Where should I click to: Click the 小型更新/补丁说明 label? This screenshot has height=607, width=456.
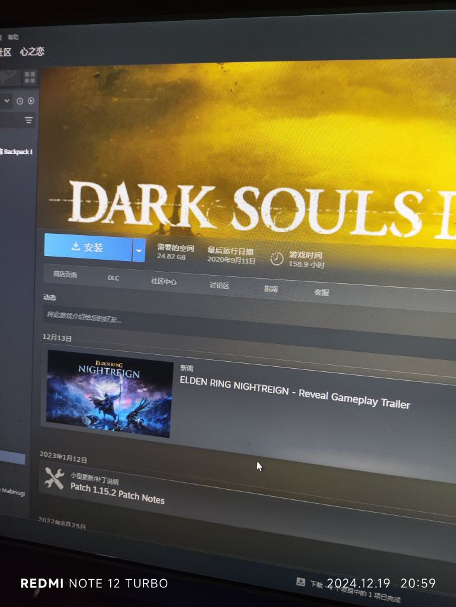(x=94, y=478)
